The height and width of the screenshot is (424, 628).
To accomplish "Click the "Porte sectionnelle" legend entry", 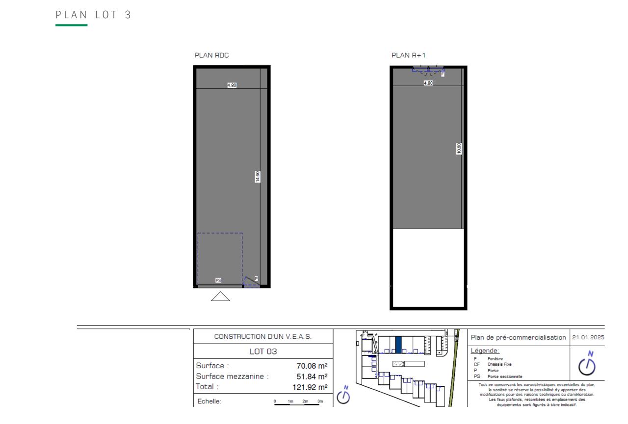I will pyautogui.click(x=504, y=377).
